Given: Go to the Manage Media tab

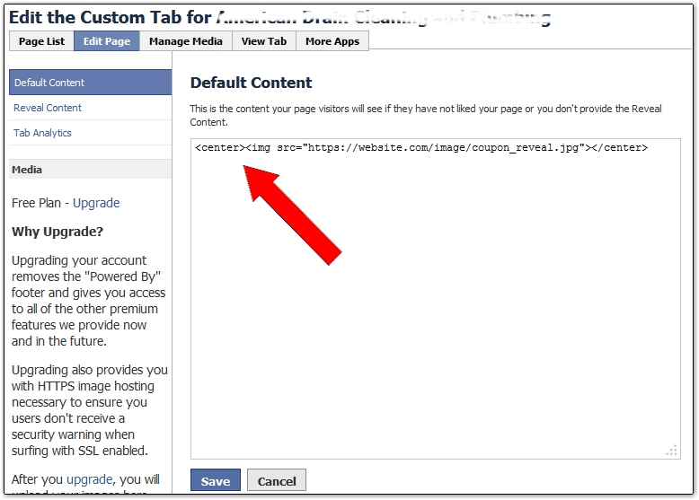Looking at the screenshot, I should (186, 41).
